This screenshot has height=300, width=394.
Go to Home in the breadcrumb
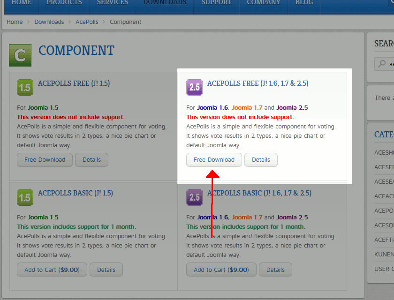coord(15,22)
